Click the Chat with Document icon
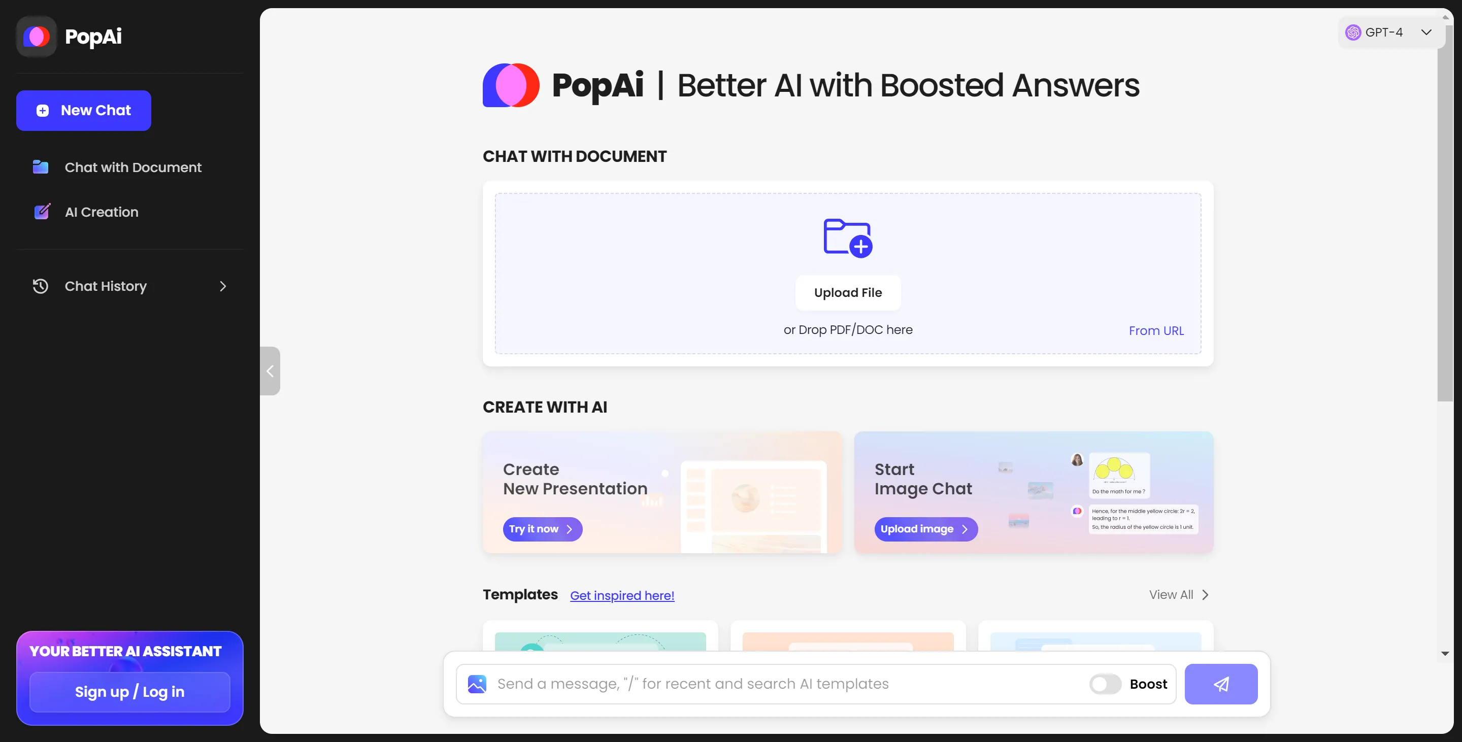This screenshot has height=742, width=1462. pyautogui.click(x=41, y=166)
